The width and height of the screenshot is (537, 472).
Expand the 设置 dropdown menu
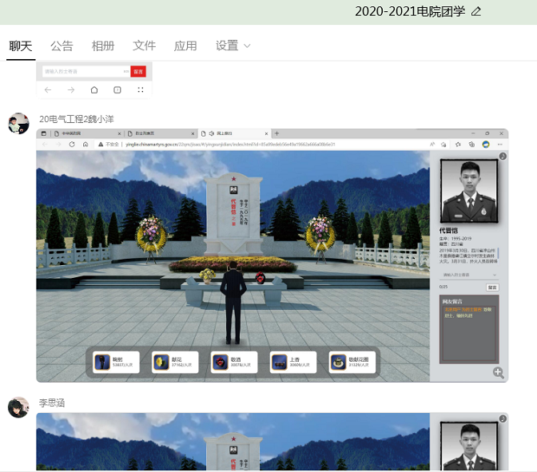click(x=233, y=46)
